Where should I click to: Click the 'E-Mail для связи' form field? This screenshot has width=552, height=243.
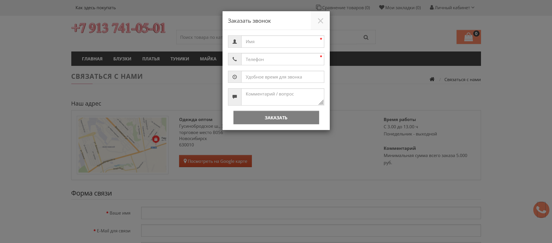(x=311, y=231)
